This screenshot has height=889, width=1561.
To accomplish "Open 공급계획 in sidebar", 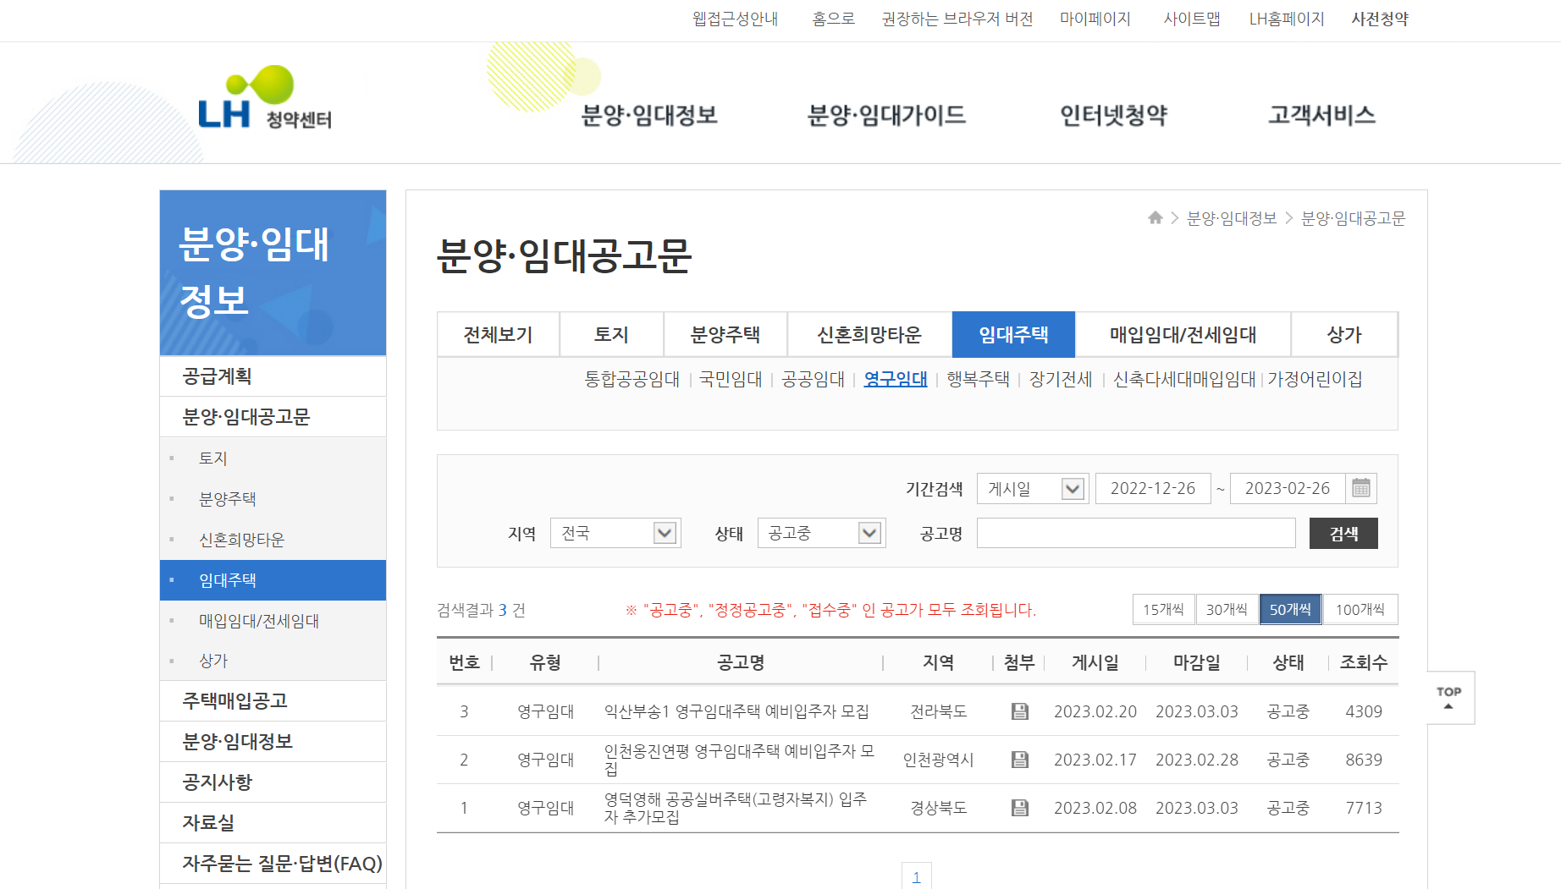I will pyautogui.click(x=273, y=376).
